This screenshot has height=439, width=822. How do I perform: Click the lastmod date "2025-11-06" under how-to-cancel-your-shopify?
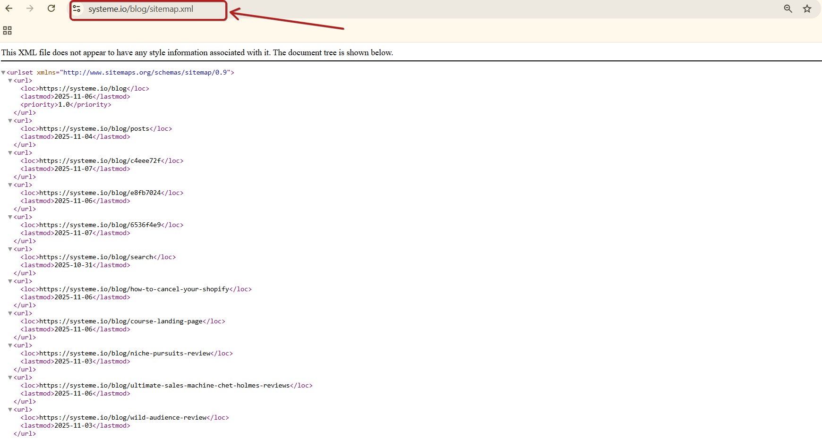click(74, 297)
